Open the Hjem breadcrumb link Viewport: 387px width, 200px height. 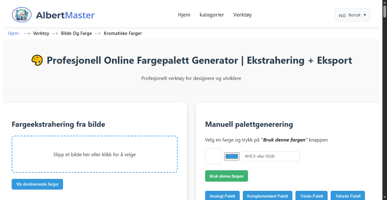click(x=13, y=33)
